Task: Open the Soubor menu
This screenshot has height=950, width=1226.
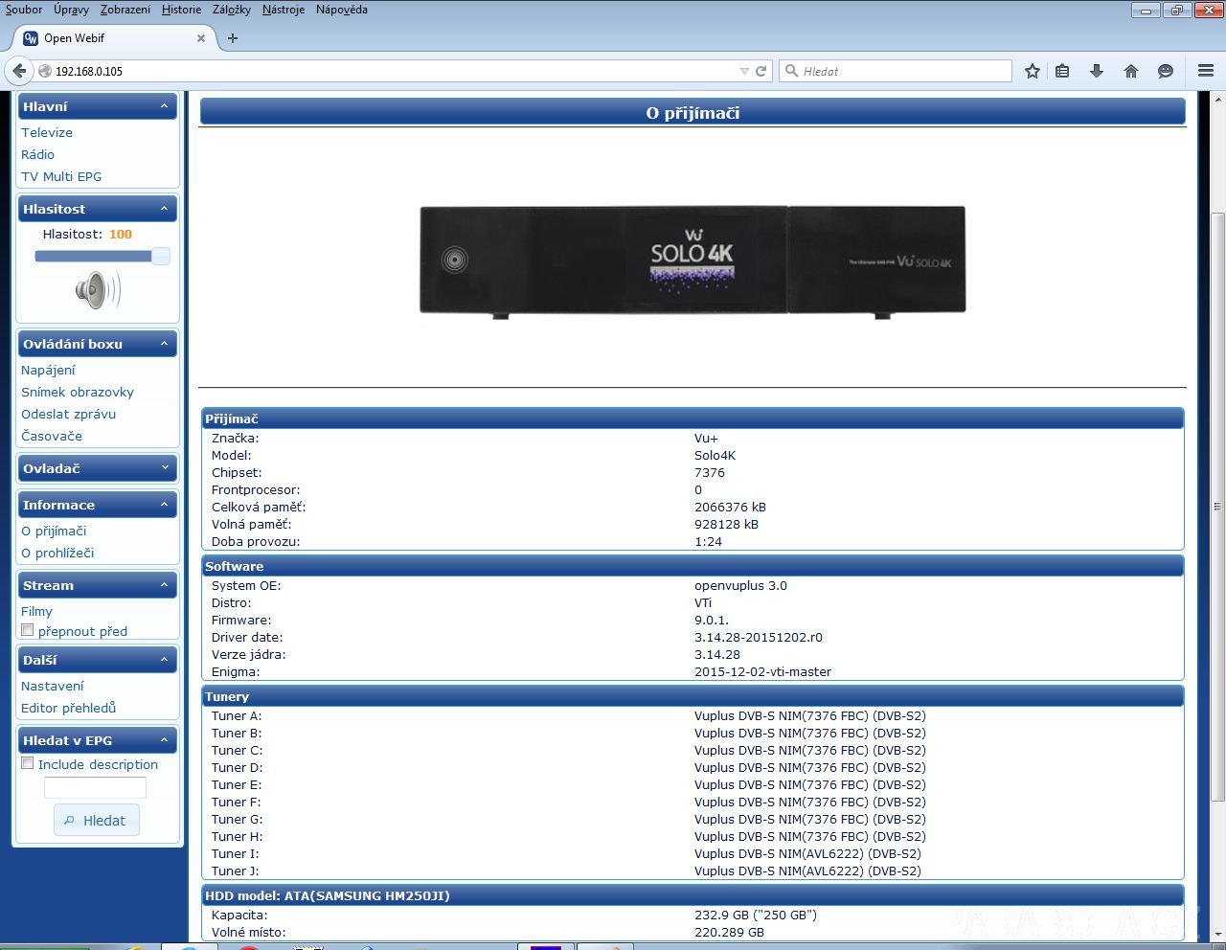Action: click(x=24, y=10)
